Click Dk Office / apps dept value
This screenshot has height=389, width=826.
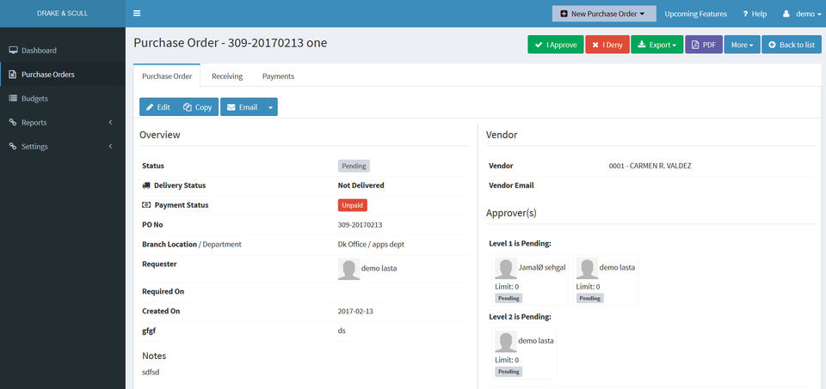tap(371, 245)
